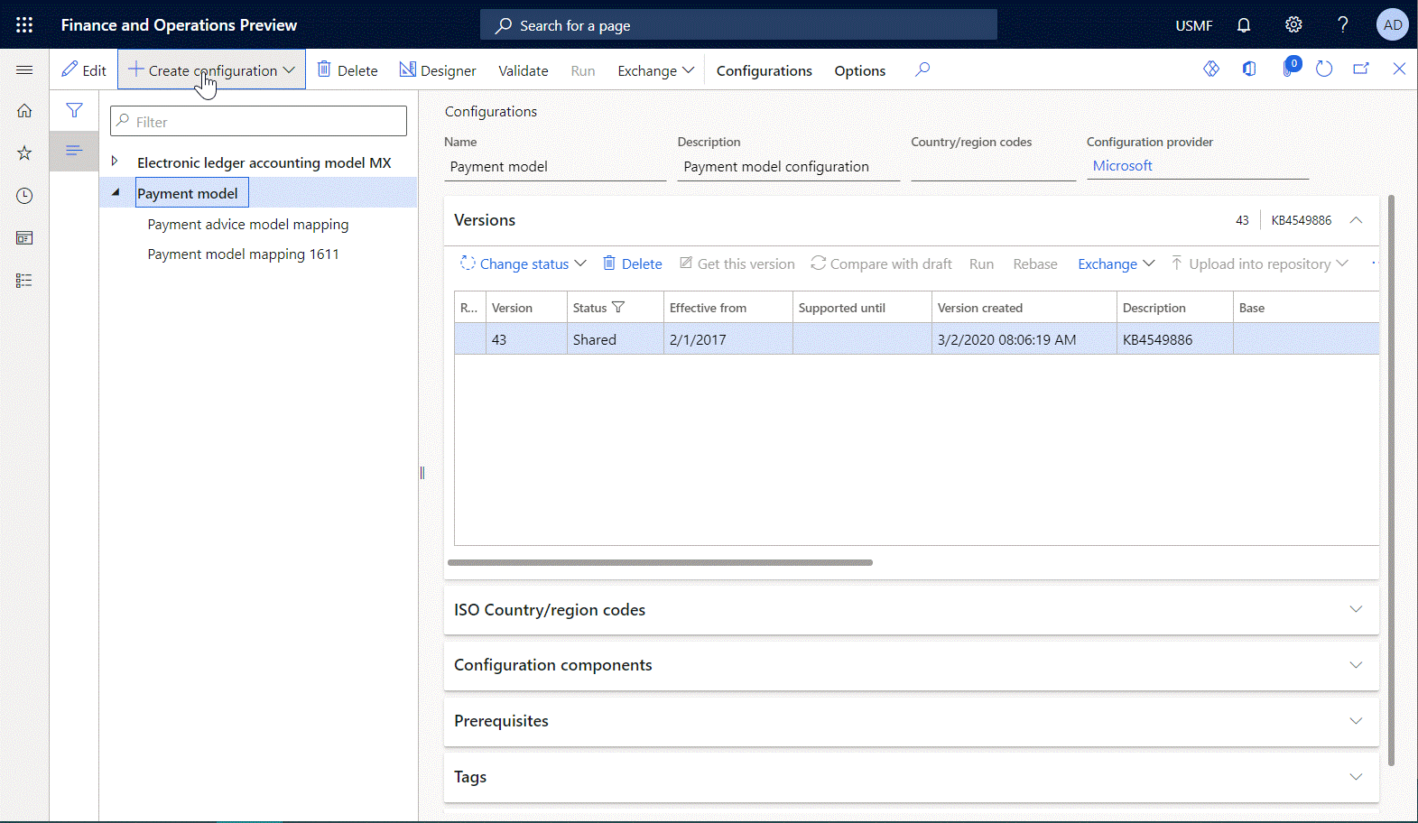Open the Create configuration dropdown
Image resolution: width=1418 pixels, height=823 pixels.
pos(212,70)
